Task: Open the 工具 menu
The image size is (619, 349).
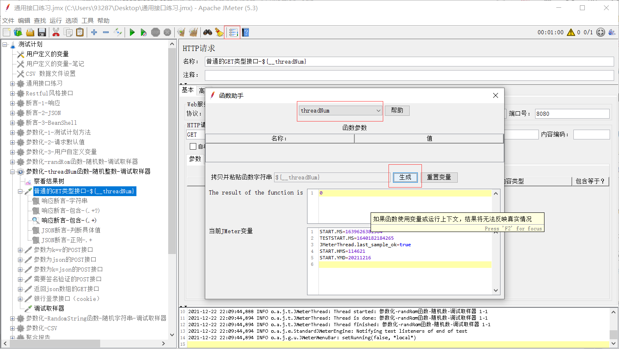Action: coord(88,20)
